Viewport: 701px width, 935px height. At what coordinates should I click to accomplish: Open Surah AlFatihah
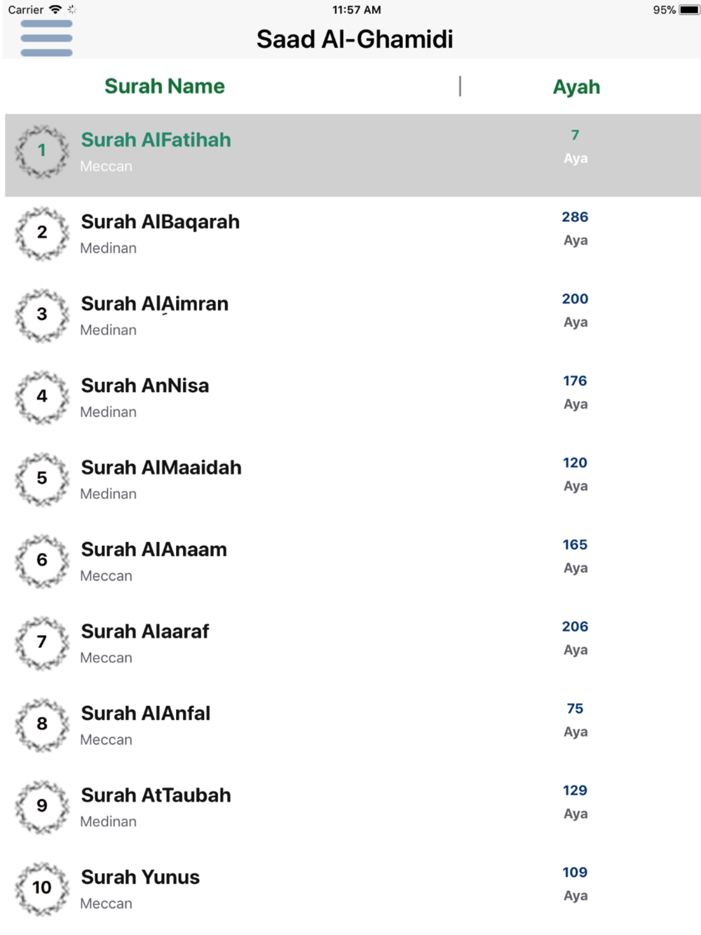[x=156, y=140]
